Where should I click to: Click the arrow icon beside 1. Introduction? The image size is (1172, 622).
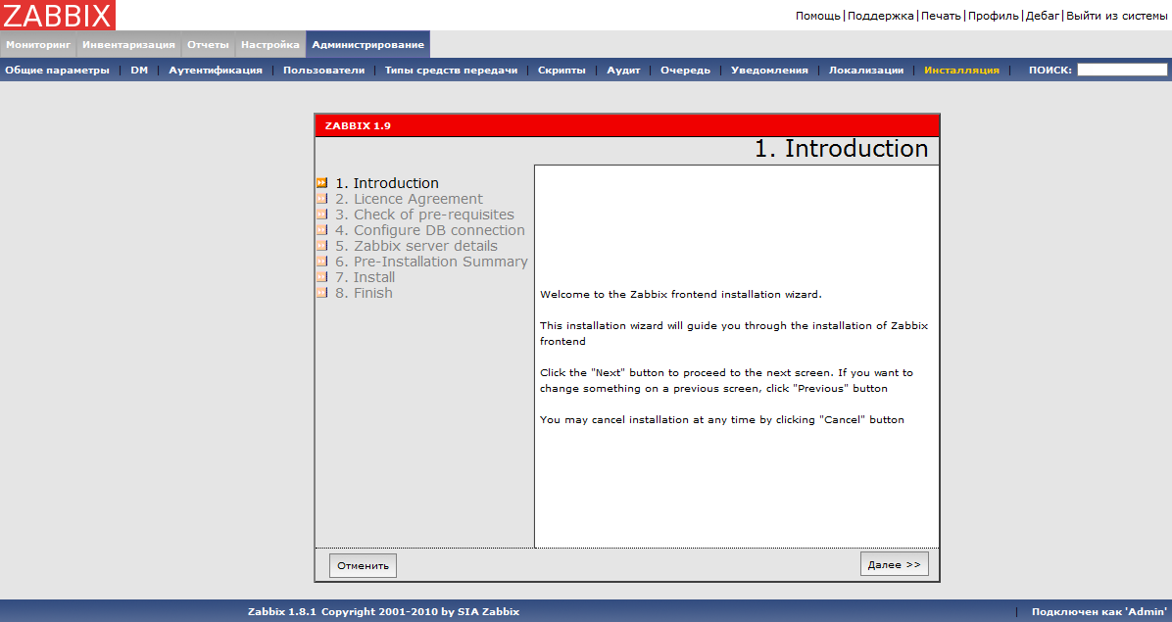tap(321, 183)
